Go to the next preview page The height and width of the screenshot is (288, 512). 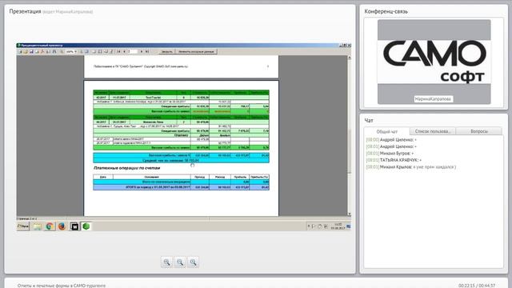(142, 51)
